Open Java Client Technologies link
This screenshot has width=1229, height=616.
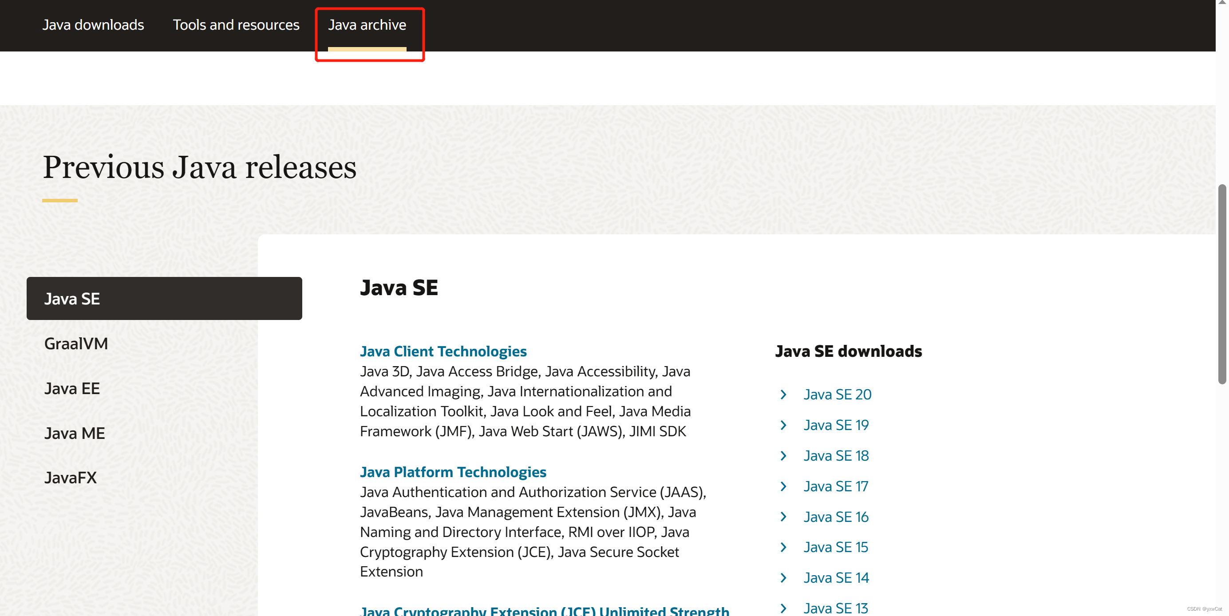(443, 351)
